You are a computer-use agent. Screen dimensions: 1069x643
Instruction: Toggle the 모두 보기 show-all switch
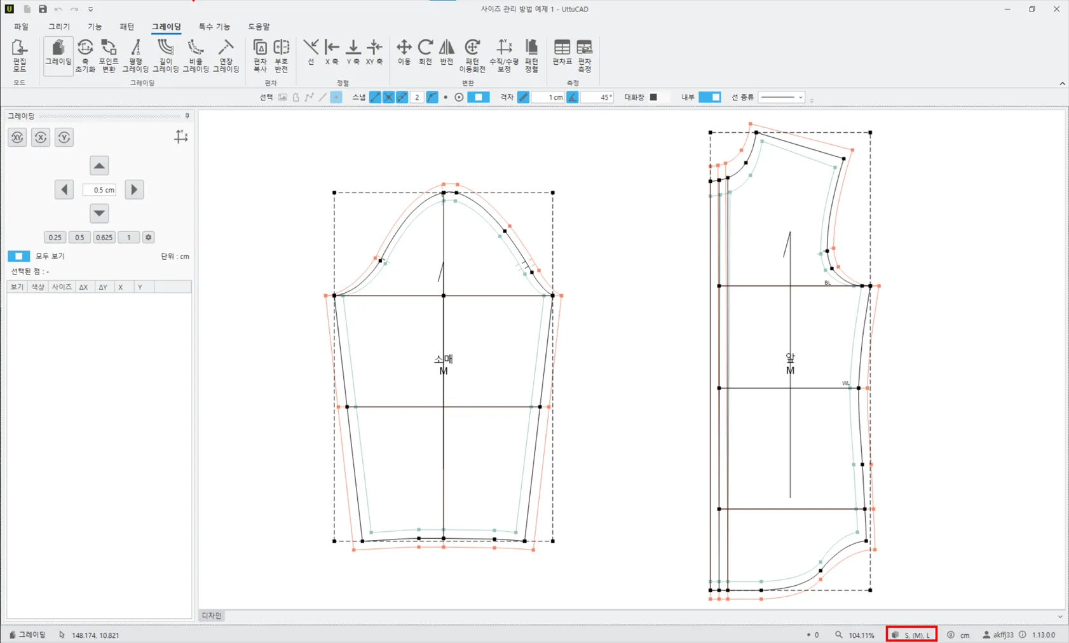(18, 256)
